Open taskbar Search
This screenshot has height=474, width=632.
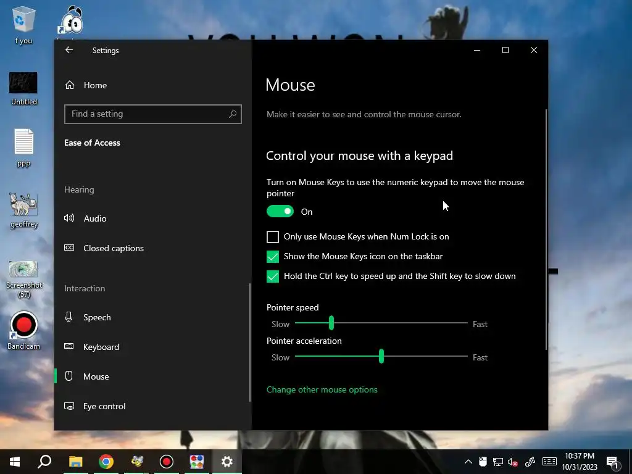coord(44,462)
